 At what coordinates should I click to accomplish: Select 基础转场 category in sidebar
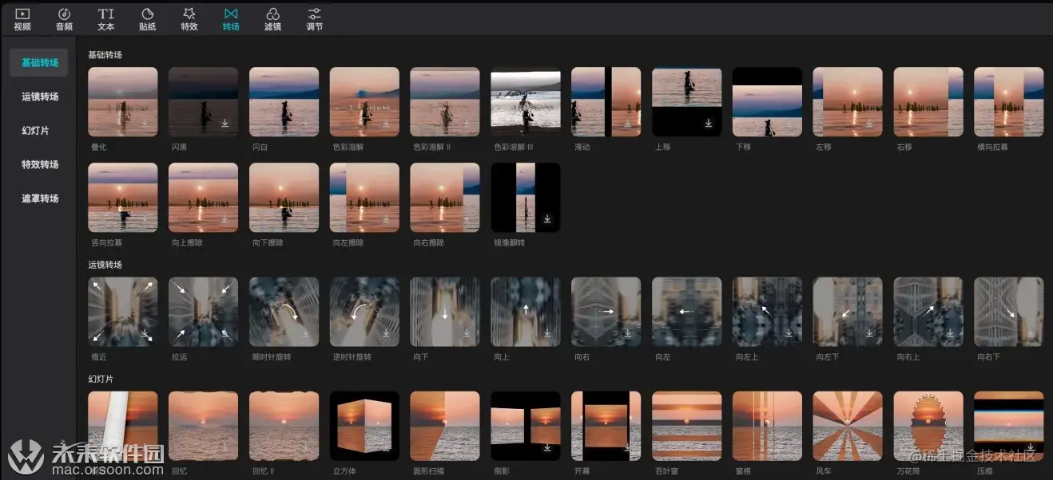(40, 62)
